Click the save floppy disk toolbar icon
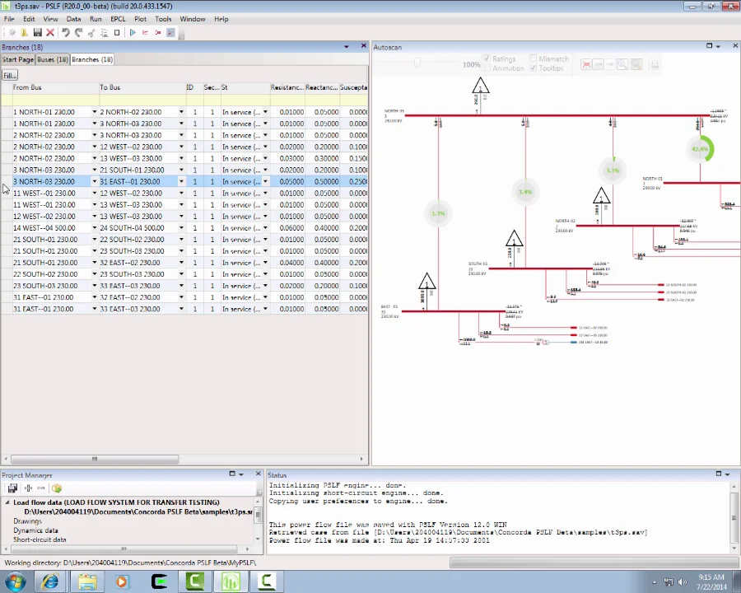Screen dimensions: 741x593 37,33
